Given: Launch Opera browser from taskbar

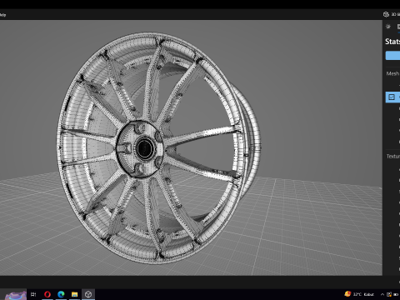Looking at the screenshot, I should [47, 294].
